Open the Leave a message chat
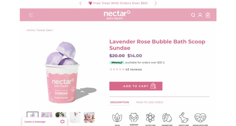Image resolution: width=236 pixels, height=126 pixels. tap(44, 122)
